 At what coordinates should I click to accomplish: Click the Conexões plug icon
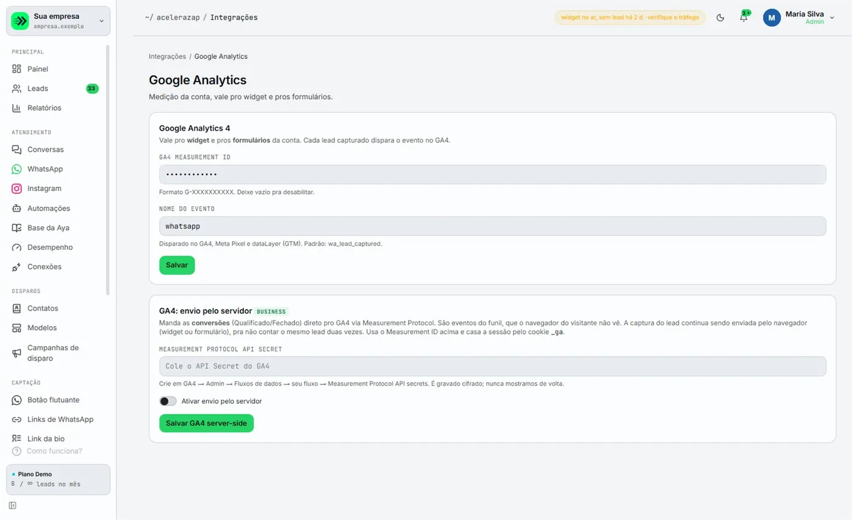point(16,267)
